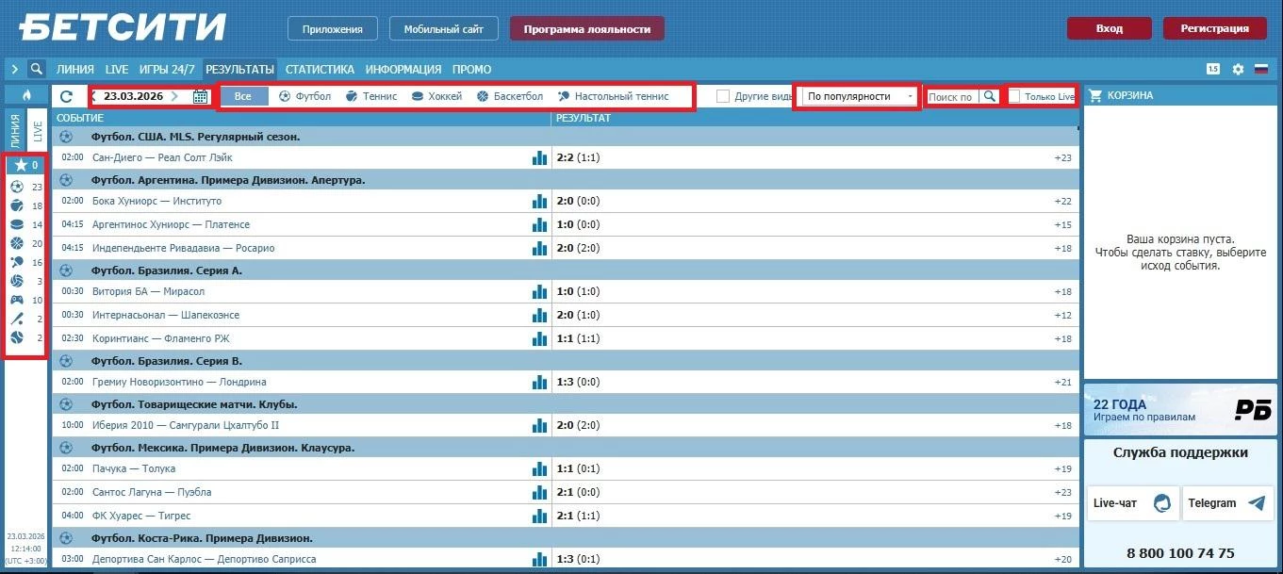Select football icon with count 23 in sidebar
The height and width of the screenshot is (574, 1283).
click(x=17, y=187)
